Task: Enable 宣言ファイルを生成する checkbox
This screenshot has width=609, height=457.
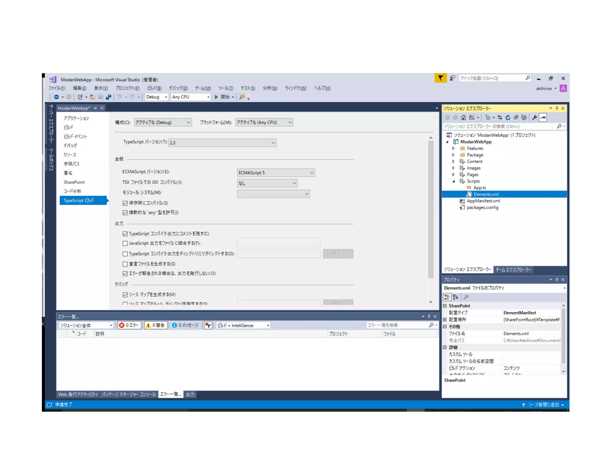Action: pyautogui.click(x=125, y=264)
